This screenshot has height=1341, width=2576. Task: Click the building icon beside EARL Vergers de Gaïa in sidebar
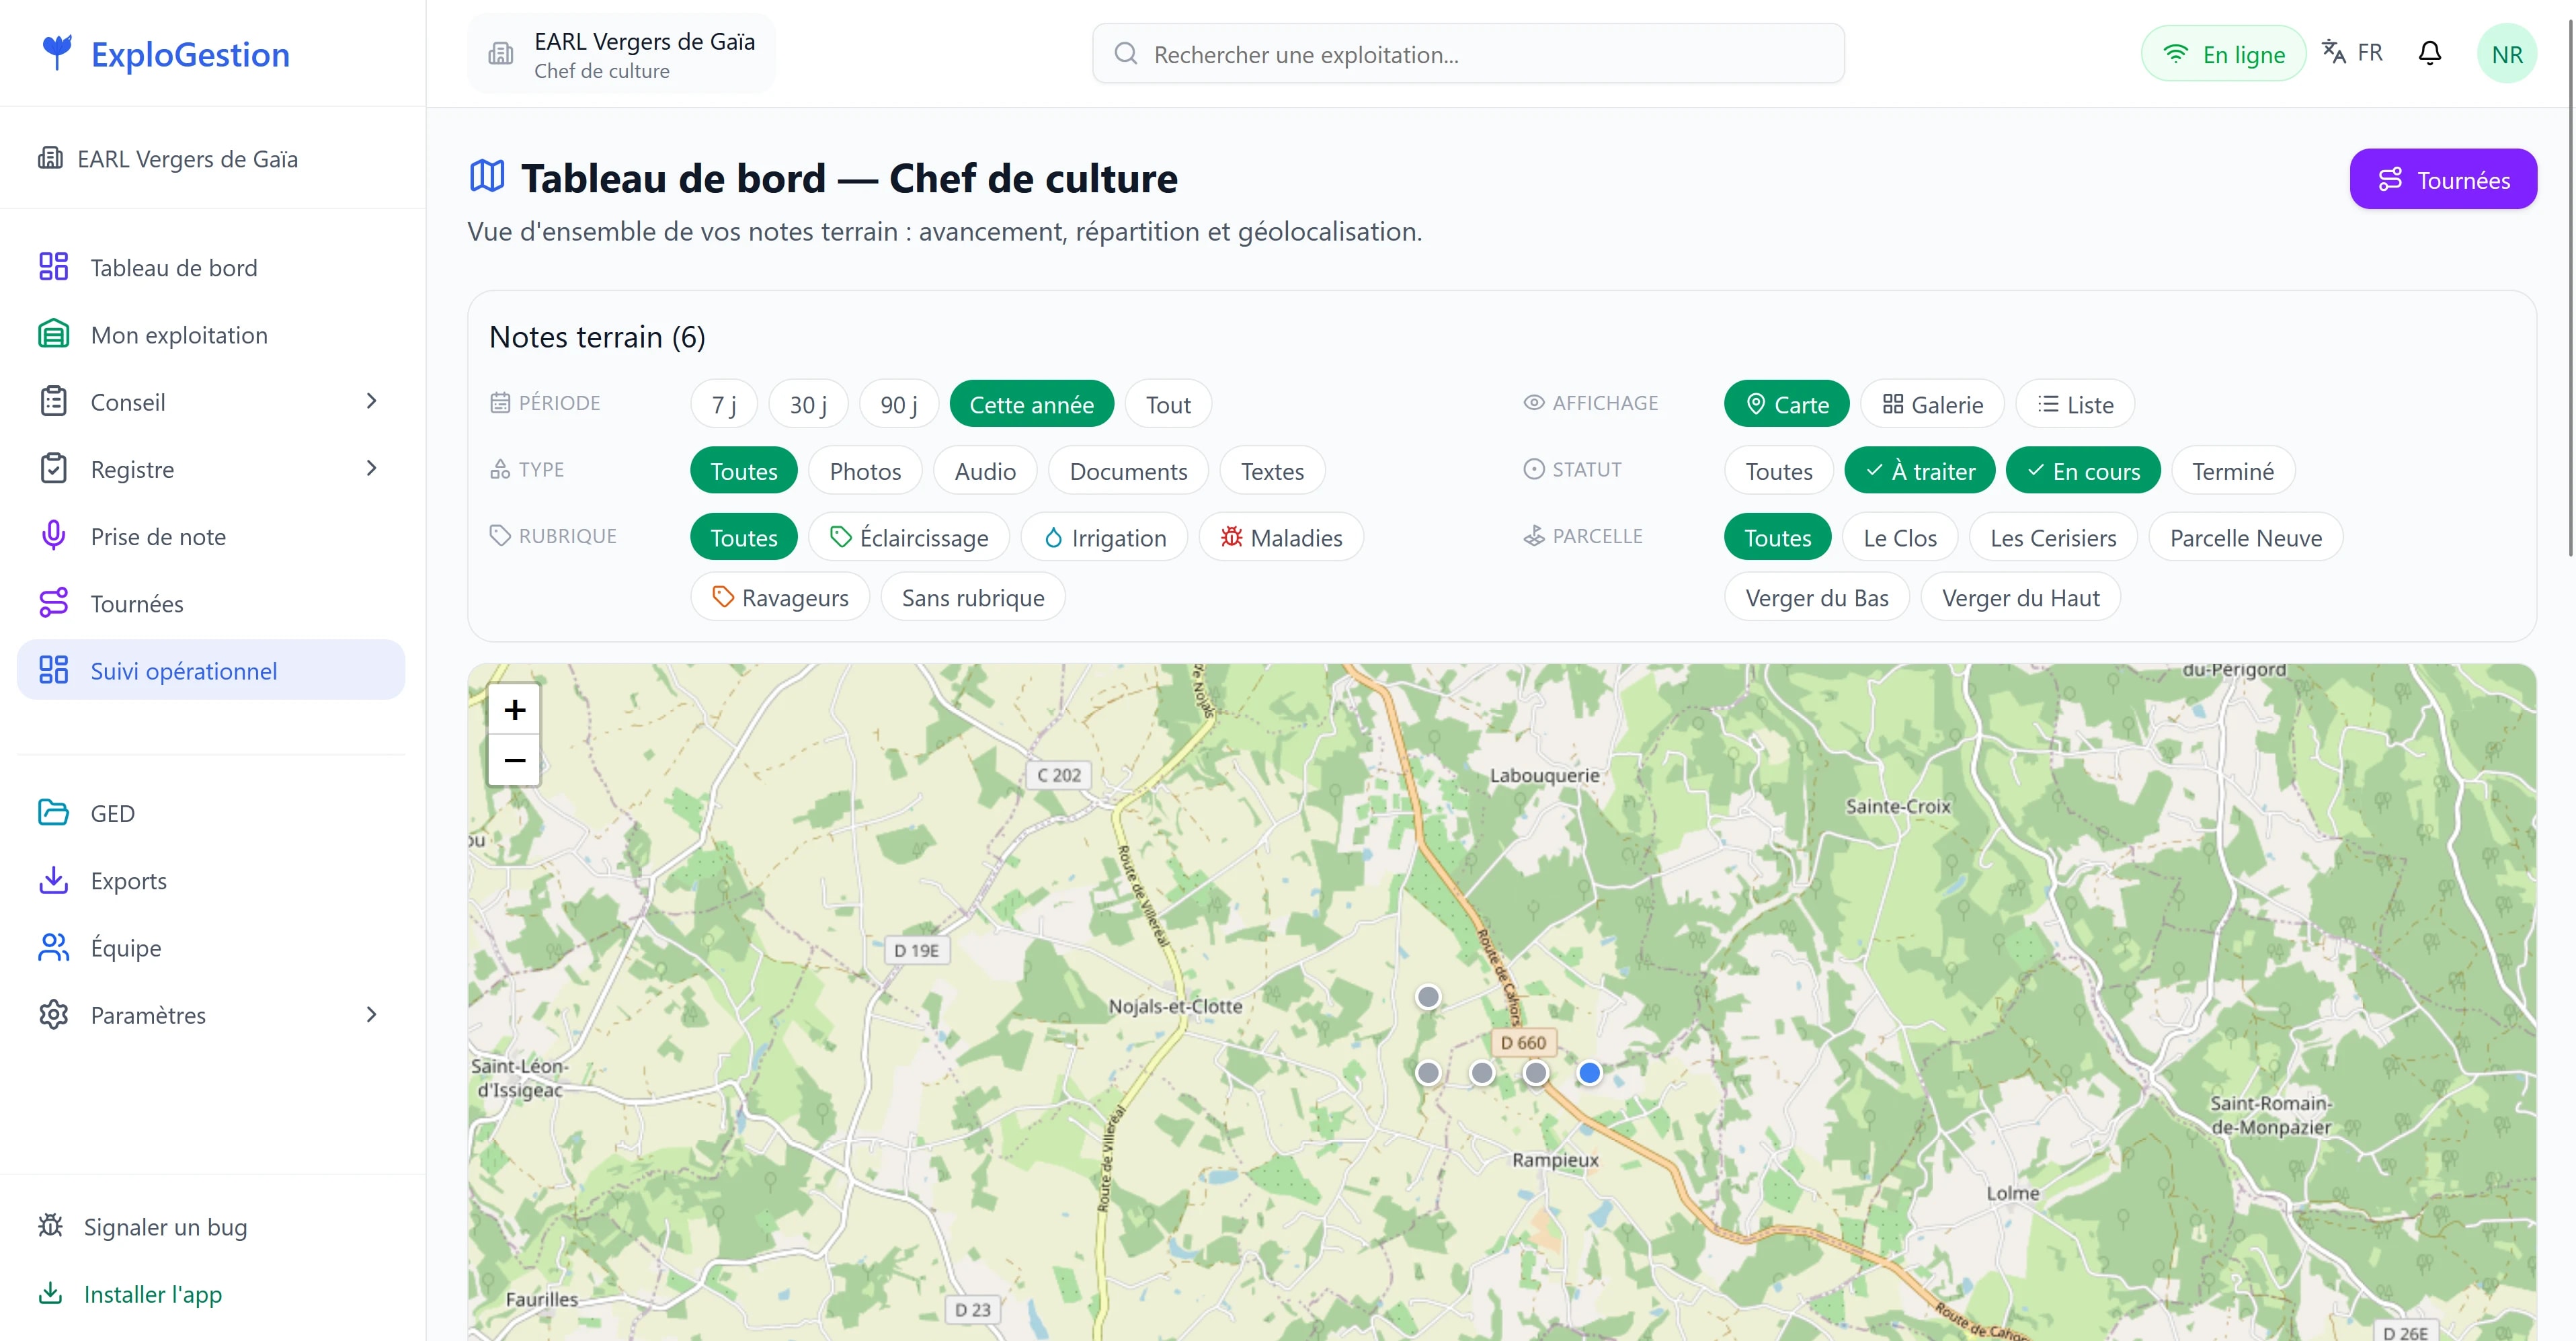pyautogui.click(x=50, y=158)
